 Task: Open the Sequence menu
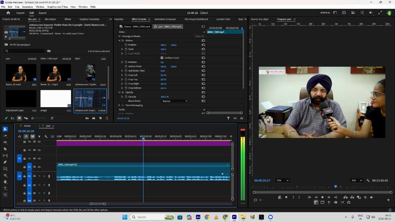27,7
